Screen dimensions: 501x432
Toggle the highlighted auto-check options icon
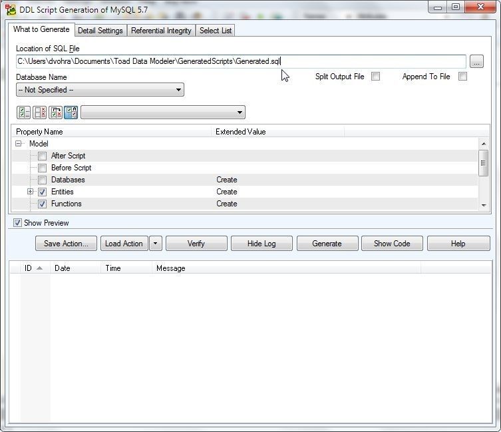71,112
